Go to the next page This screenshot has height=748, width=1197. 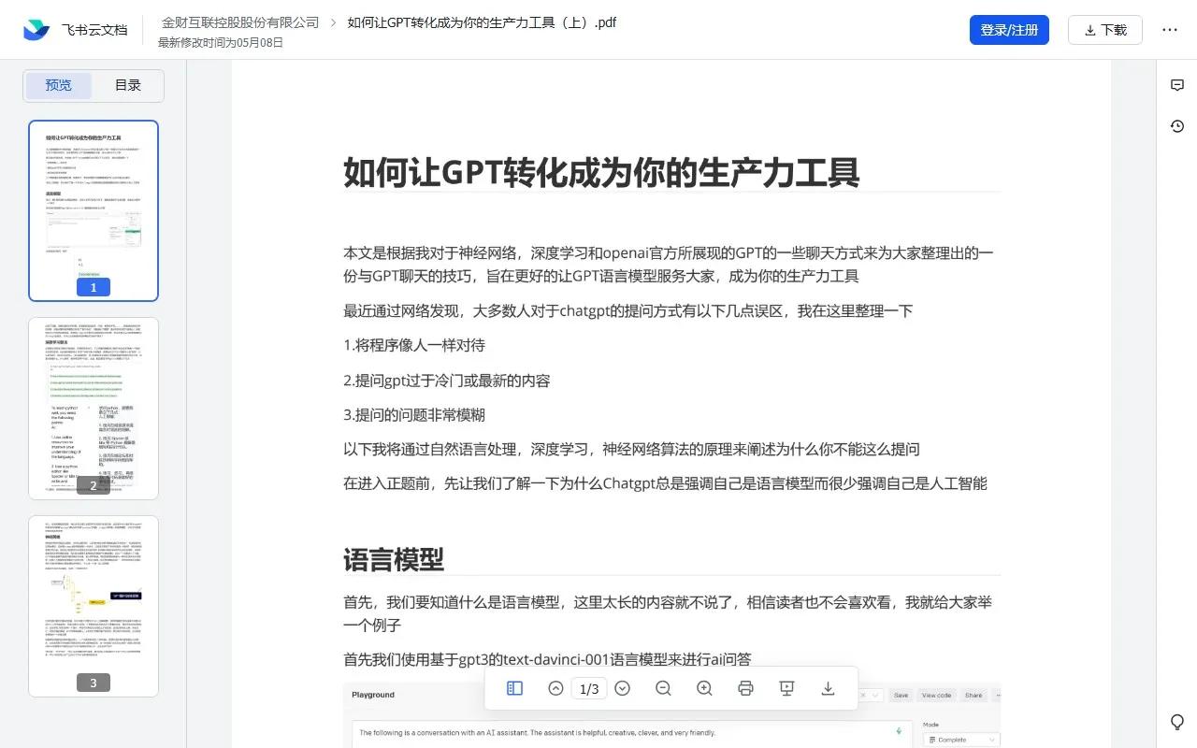[623, 688]
